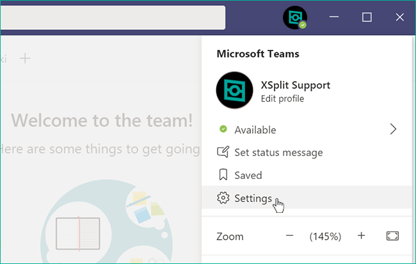This screenshot has height=264, width=416.
Task: Decrease zoom with the minus button
Action: tap(289, 236)
